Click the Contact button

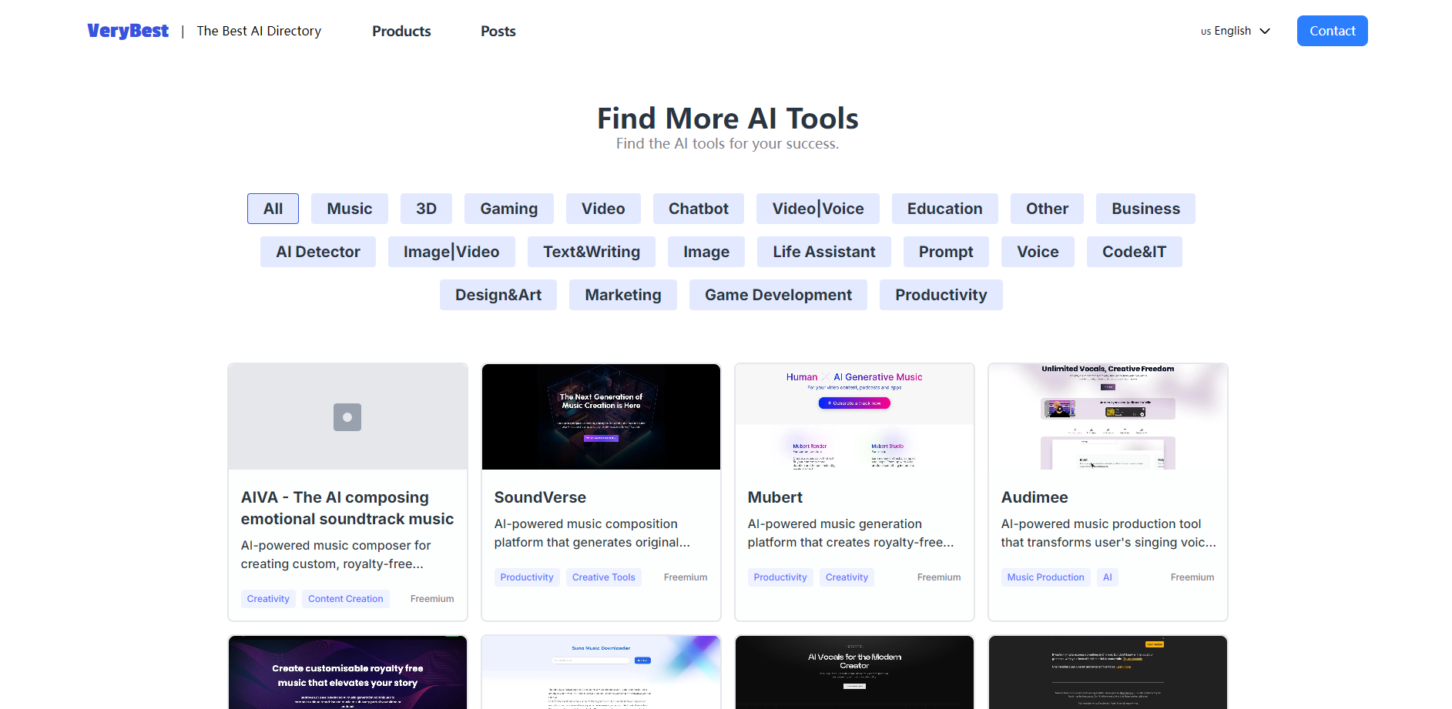pyautogui.click(x=1332, y=31)
